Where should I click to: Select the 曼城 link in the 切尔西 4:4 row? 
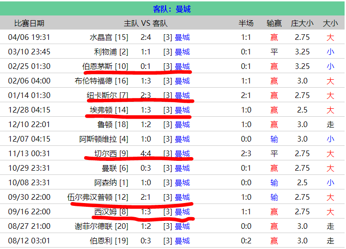pyautogui.click(x=182, y=154)
